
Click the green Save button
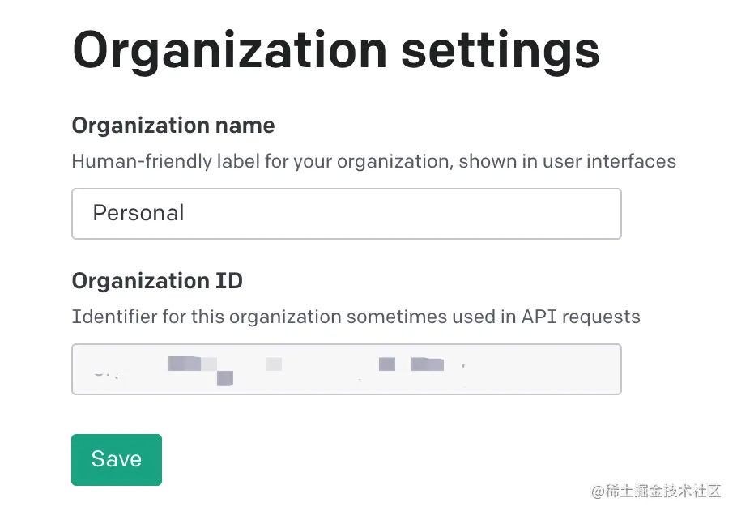point(117,459)
